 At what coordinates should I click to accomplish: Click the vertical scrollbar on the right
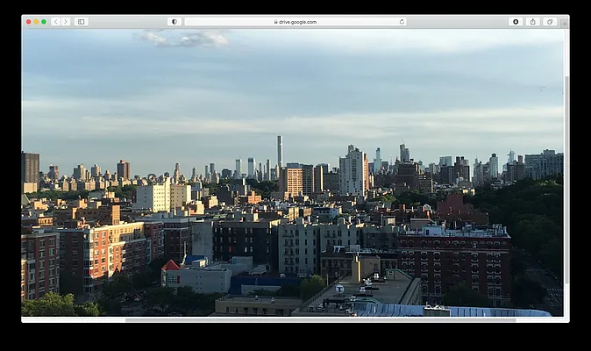566,175
